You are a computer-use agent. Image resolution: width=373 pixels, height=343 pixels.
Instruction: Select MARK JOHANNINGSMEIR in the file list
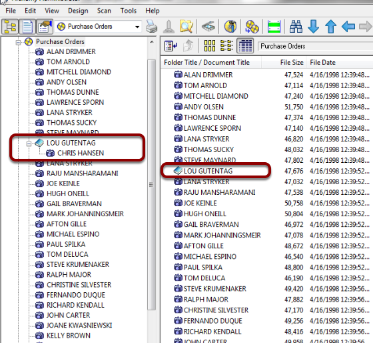pos(222,236)
